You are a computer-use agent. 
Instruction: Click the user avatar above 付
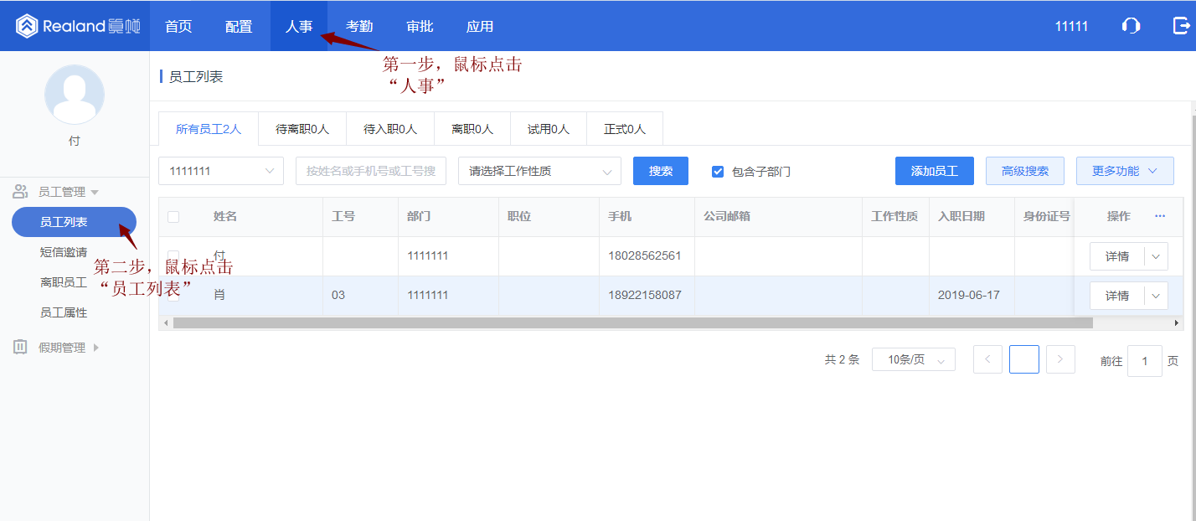point(74,95)
